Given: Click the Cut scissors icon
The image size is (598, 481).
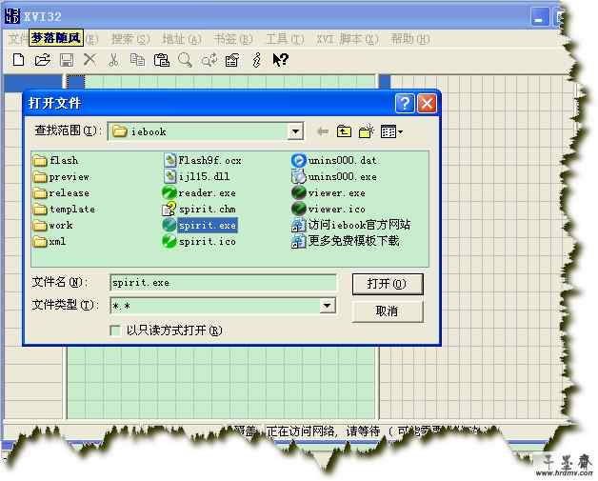Looking at the screenshot, I should pos(113,60).
